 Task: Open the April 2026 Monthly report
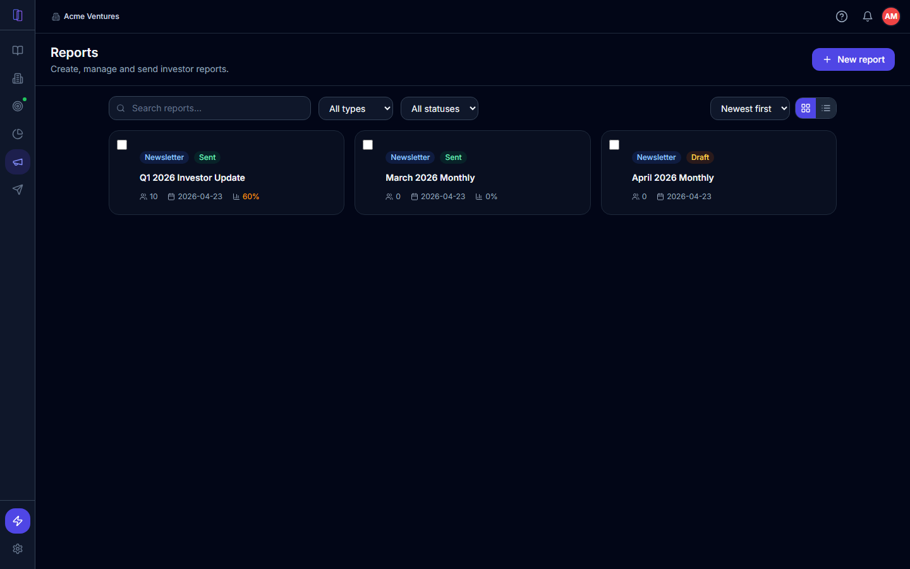click(673, 178)
